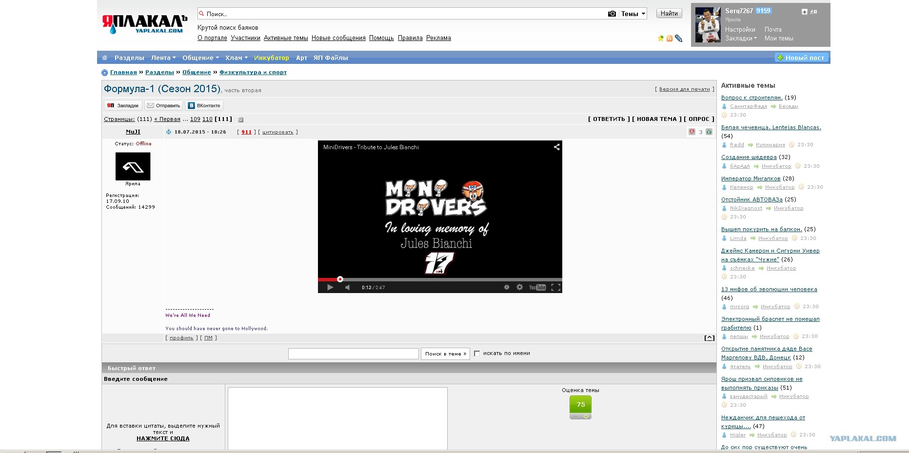Mute the video volume speaker icon

(x=348, y=287)
